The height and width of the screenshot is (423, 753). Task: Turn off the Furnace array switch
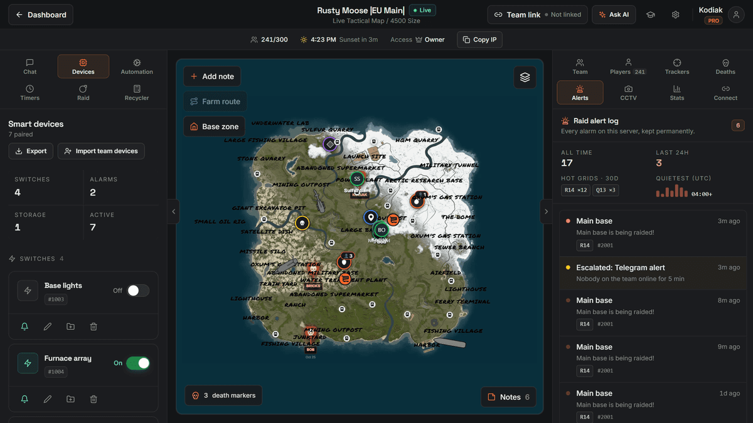coord(138,363)
